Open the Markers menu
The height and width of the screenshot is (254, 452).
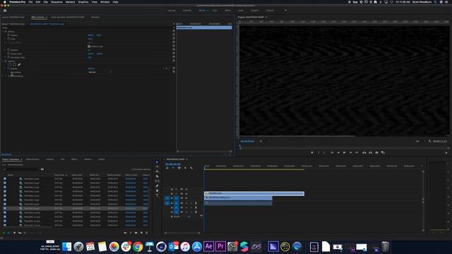(70, 2)
